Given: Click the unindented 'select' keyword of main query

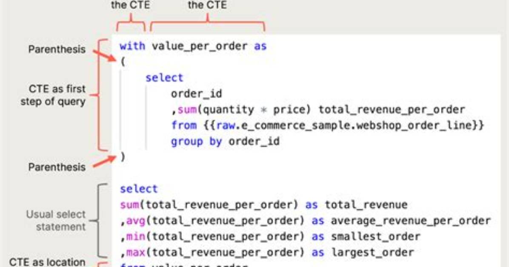Looking at the screenshot, I should [139, 188].
